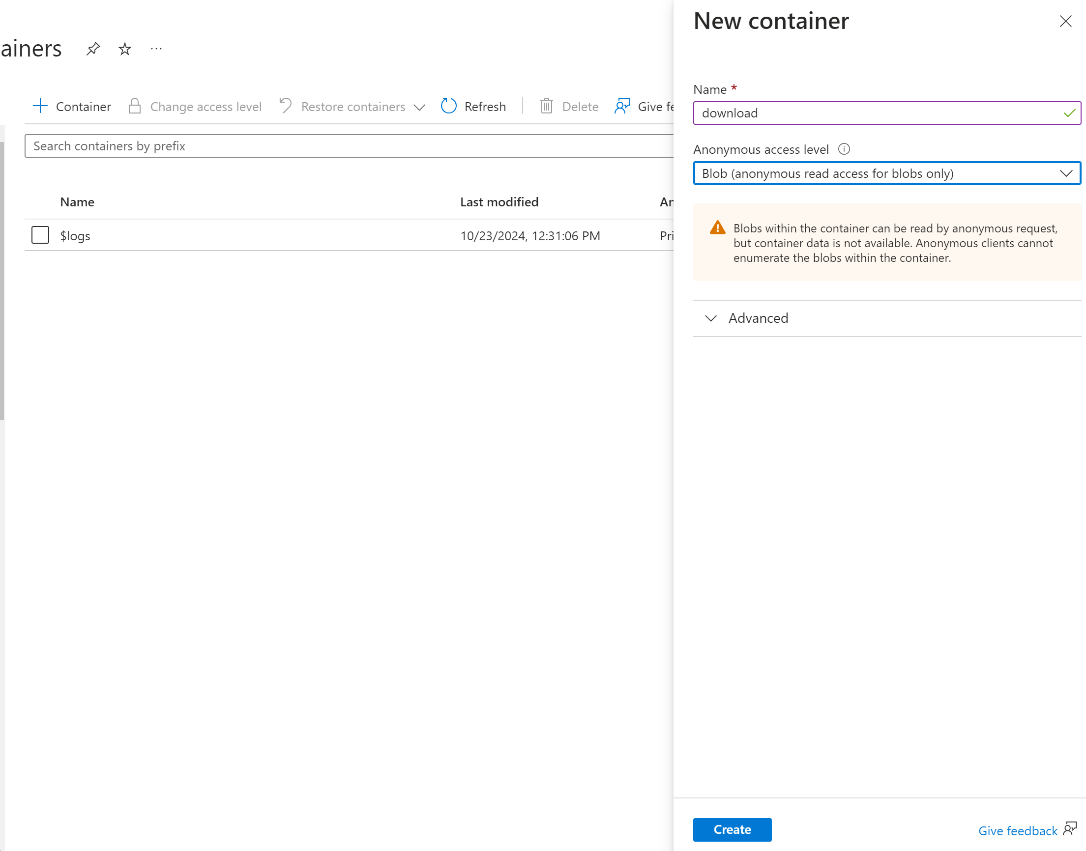Click the Delete trash icon

click(546, 106)
